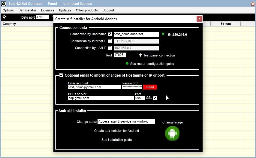Viewport: 256px width, 158px height.
Task: Click the POP3 Port field 995
Action: (140, 98)
